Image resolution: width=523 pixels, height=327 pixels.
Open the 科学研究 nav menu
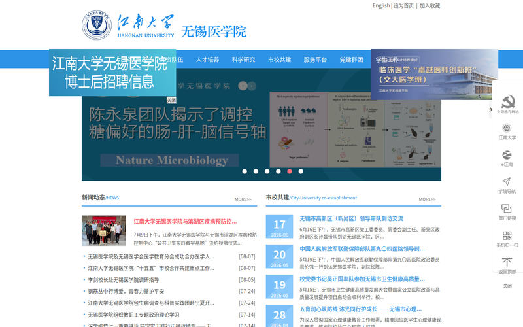click(243, 60)
